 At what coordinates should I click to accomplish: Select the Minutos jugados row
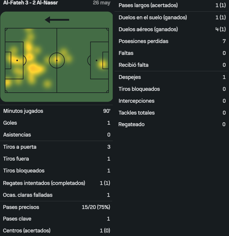click(x=57, y=111)
